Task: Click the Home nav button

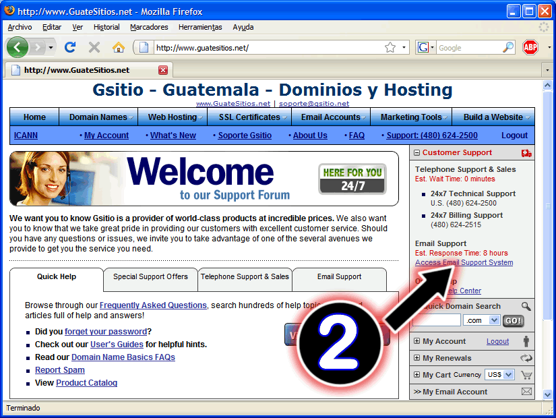Action: (x=34, y=117)
